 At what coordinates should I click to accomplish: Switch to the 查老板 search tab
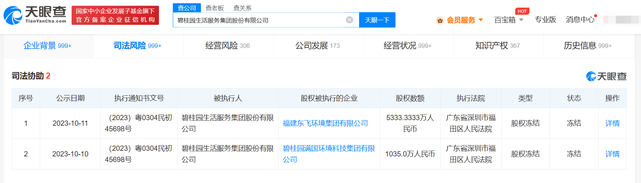click(x=215, y=8)
